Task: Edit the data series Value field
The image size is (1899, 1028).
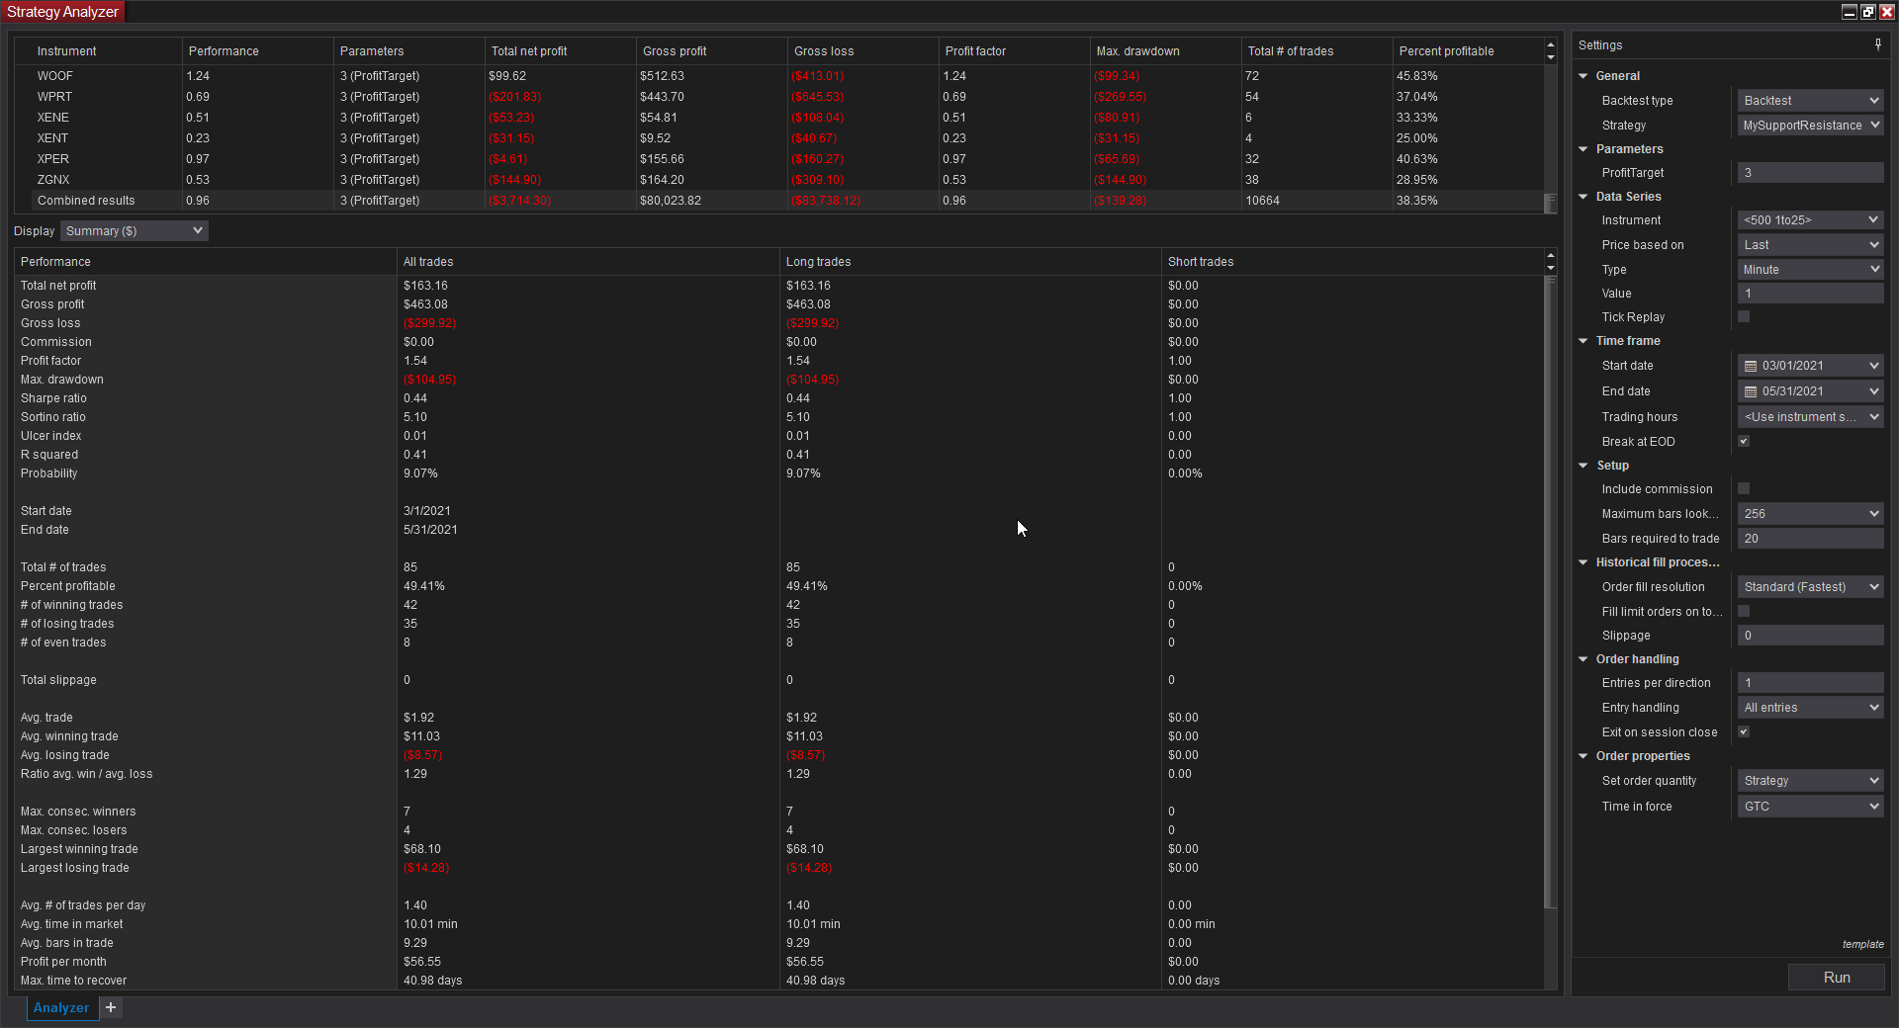Action: click(x=1810, y=294)
